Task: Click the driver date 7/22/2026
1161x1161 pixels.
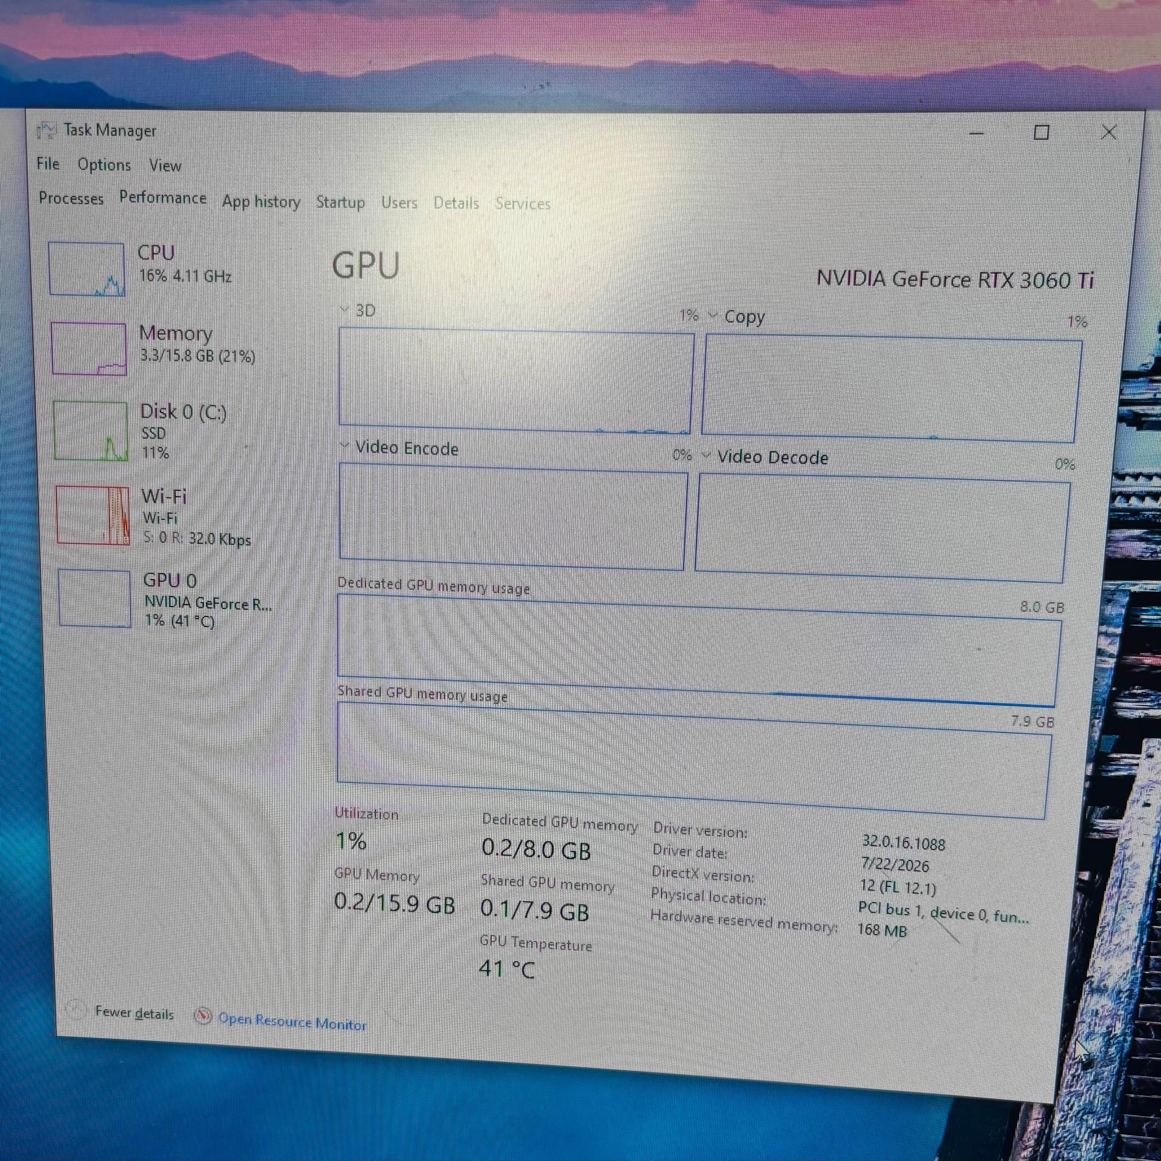Action: [895, 864]
